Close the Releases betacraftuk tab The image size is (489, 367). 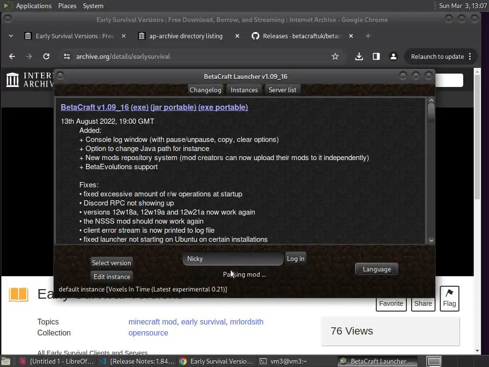[x=351, y=36]
